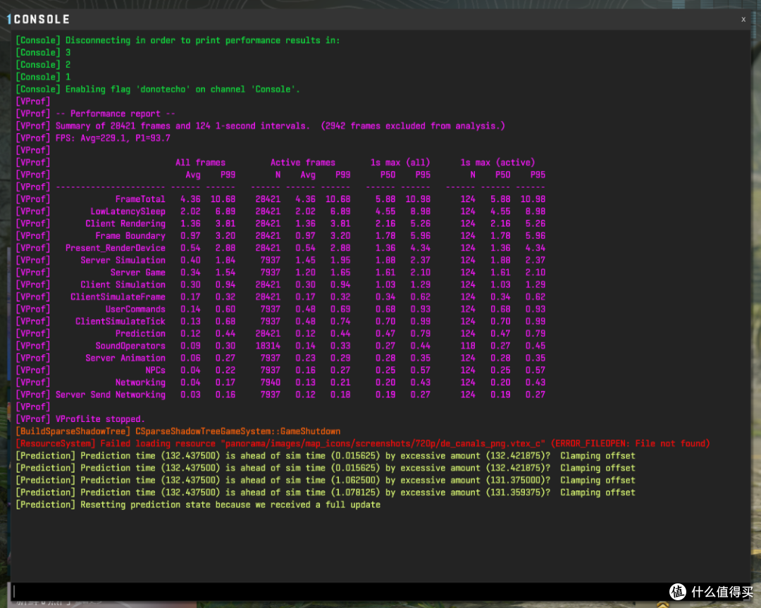Select the '1s max (active)' column header
The width and height of the screenshot is (761, 608).
tap(497, 163)
